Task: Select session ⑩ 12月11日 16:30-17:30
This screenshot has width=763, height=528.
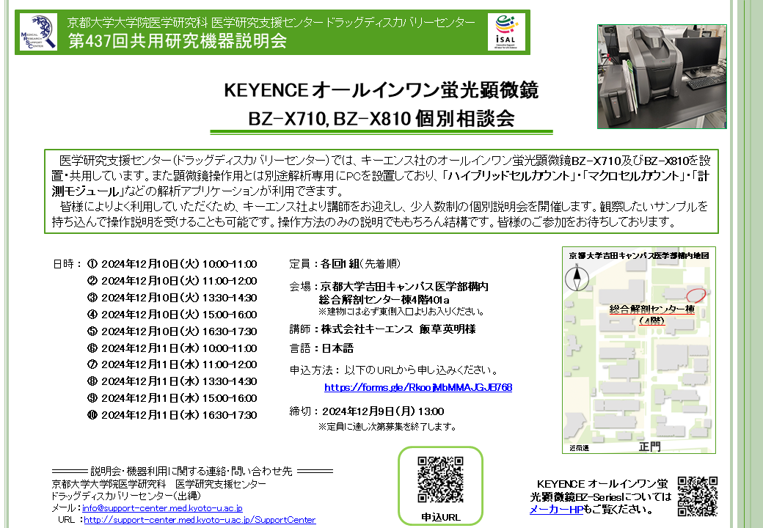Action: (x=172, y=415)
